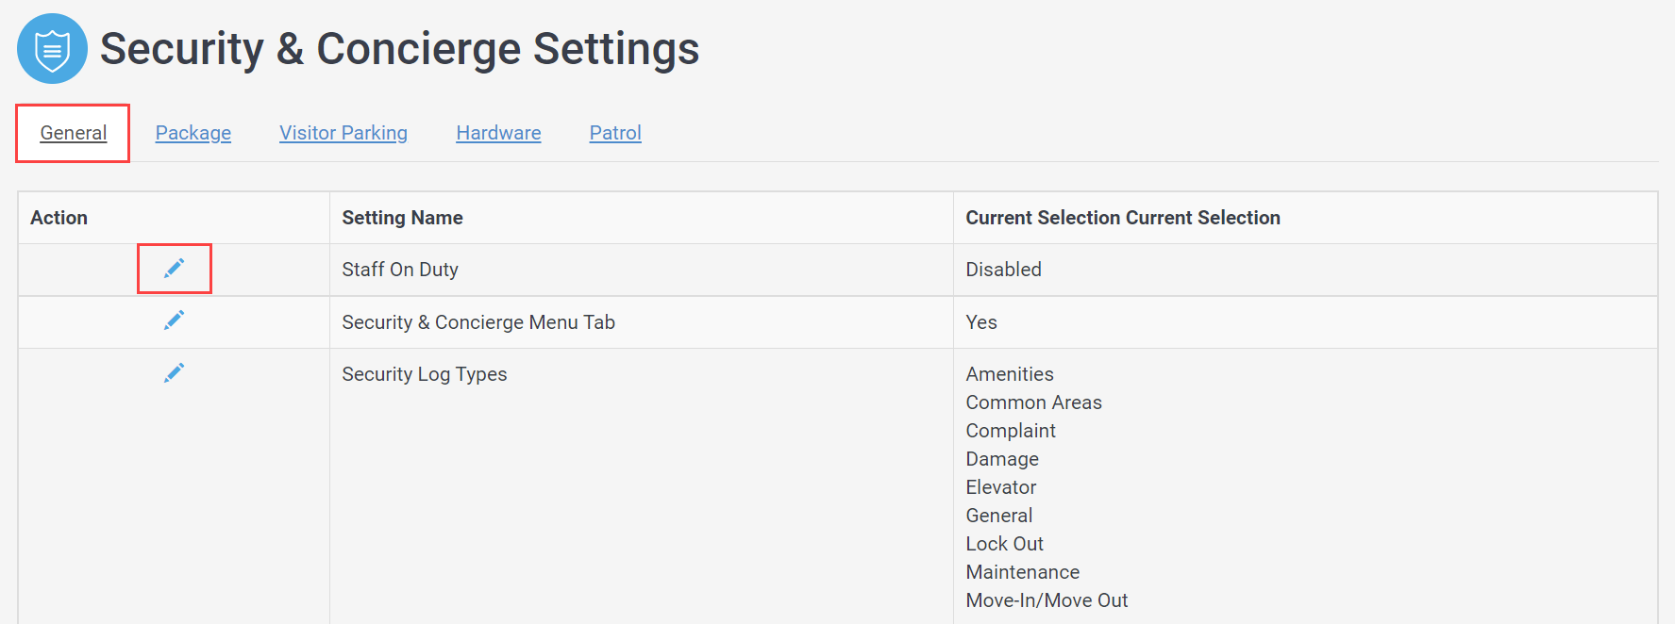This screenshot has width=1675, height=624.
Task: Switch to the General tab
Action: click(74, 133)
